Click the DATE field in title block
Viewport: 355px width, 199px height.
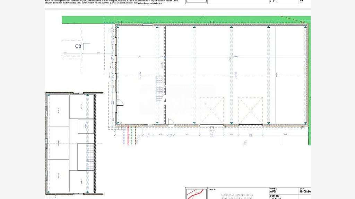304,190
